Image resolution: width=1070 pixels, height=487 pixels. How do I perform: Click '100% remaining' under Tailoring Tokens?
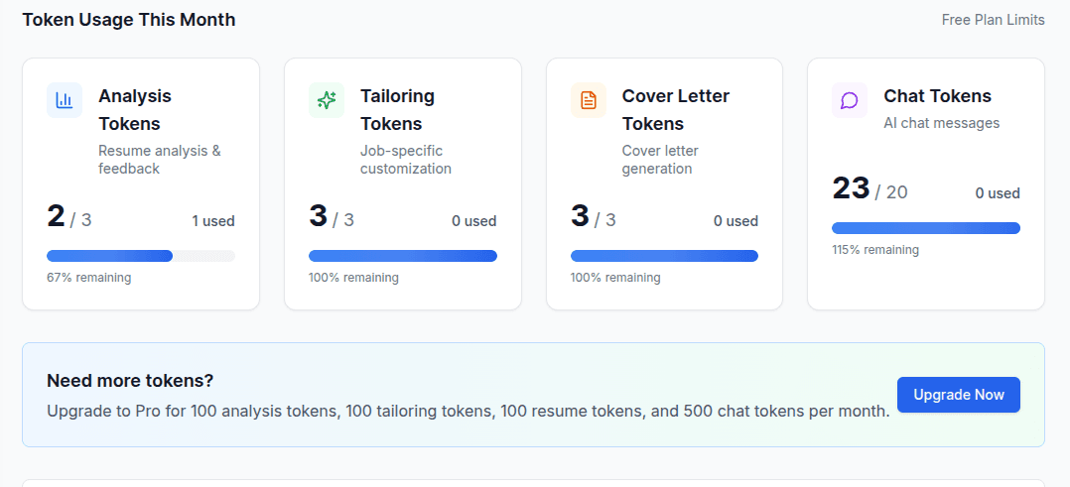click(x=353, y=278)
